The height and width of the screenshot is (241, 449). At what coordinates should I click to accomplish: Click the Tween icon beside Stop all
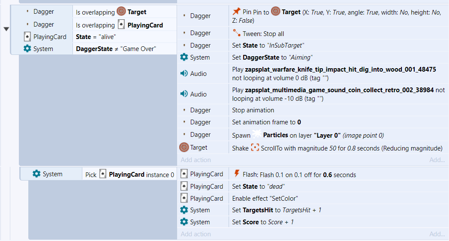[237, 33]
